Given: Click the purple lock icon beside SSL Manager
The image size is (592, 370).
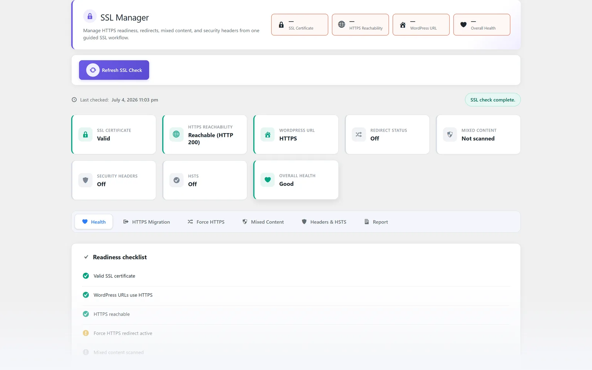Looking at the screenshot, I should click(90, 16).
